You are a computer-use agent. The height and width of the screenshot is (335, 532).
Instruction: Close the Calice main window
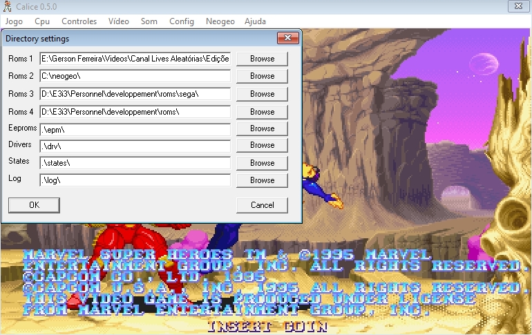point(518,6)
